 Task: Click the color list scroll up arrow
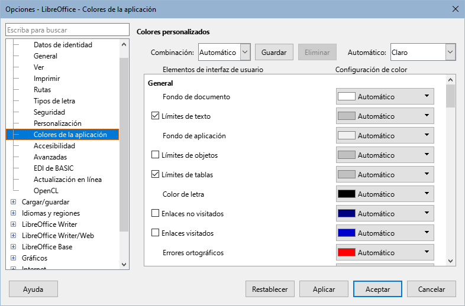pos(450,80)
